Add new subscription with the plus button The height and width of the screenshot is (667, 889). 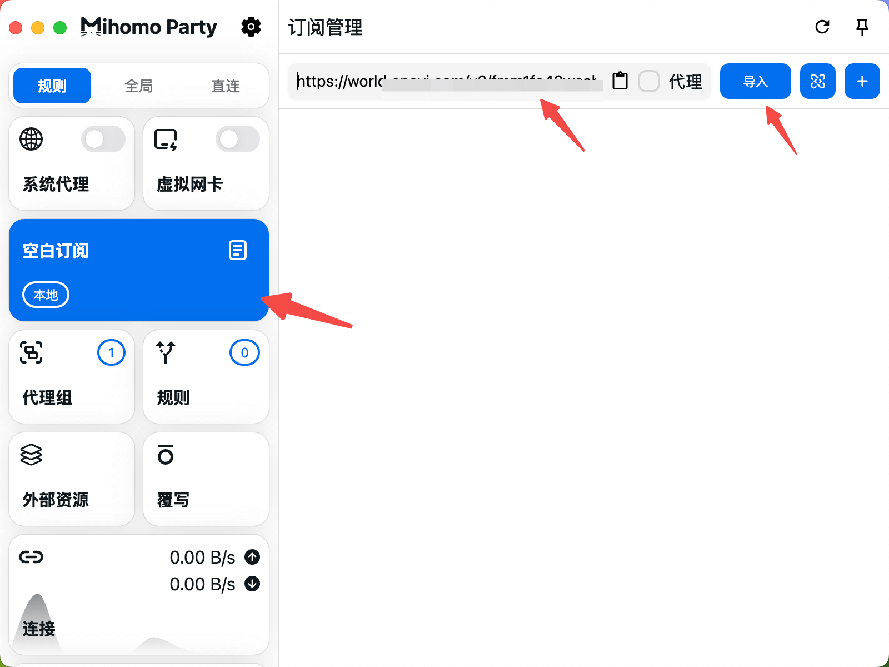pyautogui.click(x=862, y=81)
